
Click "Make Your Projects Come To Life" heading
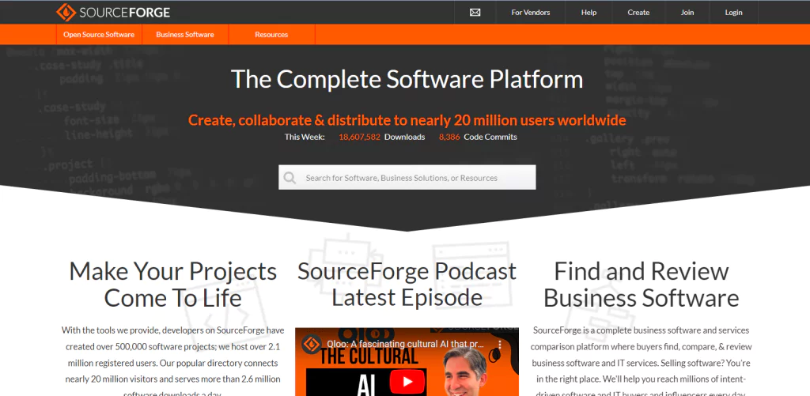click(x=173, y=285)
